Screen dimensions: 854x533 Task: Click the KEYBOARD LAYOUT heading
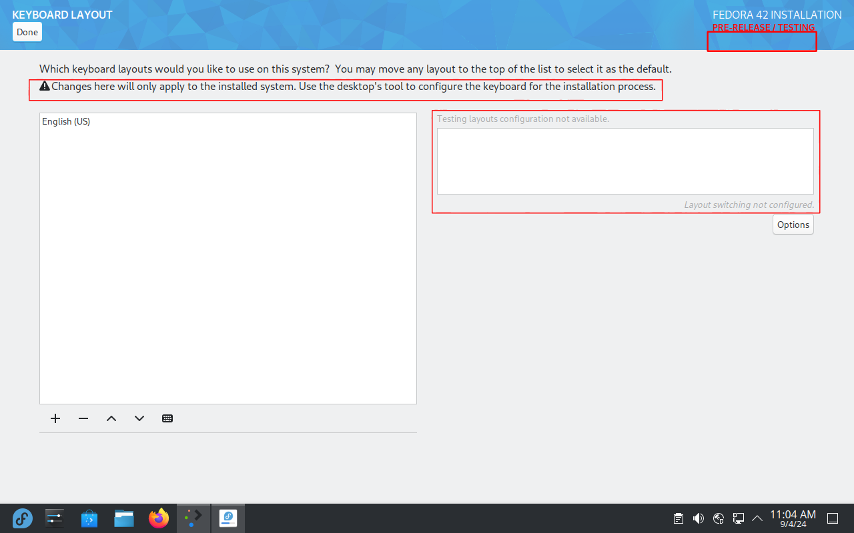coord(62,15)
